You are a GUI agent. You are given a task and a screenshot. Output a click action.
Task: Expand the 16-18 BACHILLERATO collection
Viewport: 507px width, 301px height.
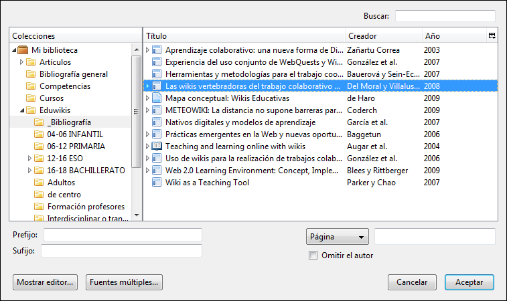[x=29, y=170]
